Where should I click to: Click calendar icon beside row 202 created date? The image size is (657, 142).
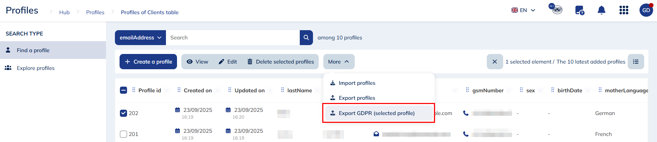point(177,110)
